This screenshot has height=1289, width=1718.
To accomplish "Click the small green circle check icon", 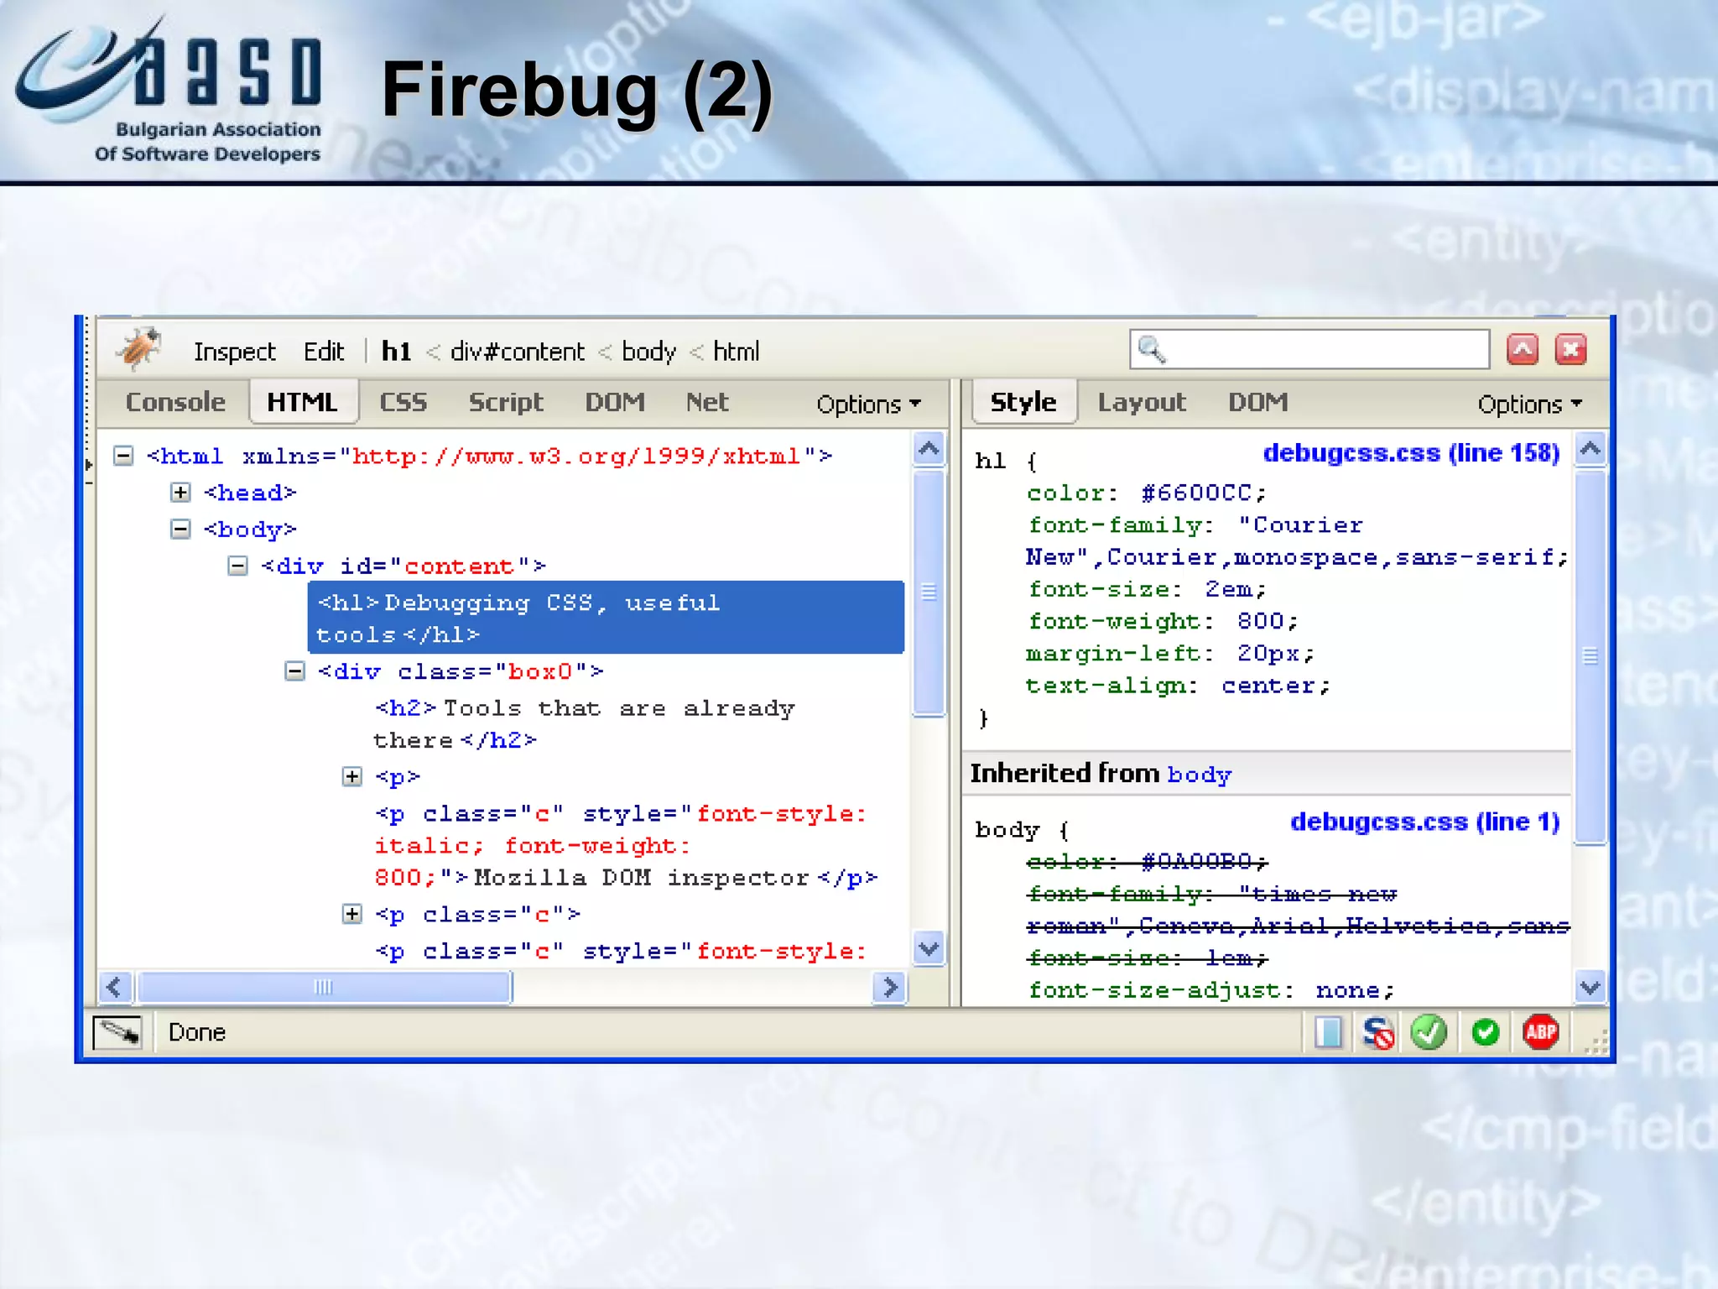I will pyautogui.click(x=1486, y=1032).
